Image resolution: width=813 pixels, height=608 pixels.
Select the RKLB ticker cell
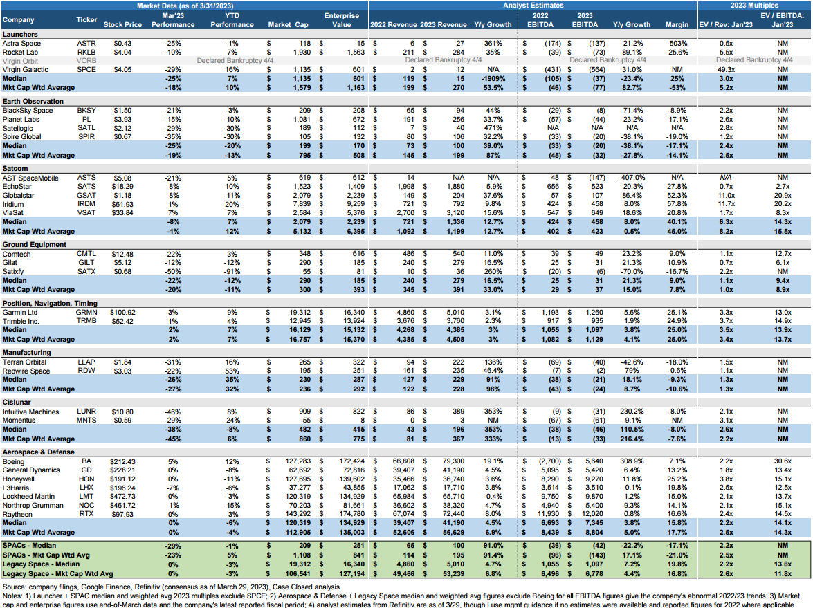point(86,53)
